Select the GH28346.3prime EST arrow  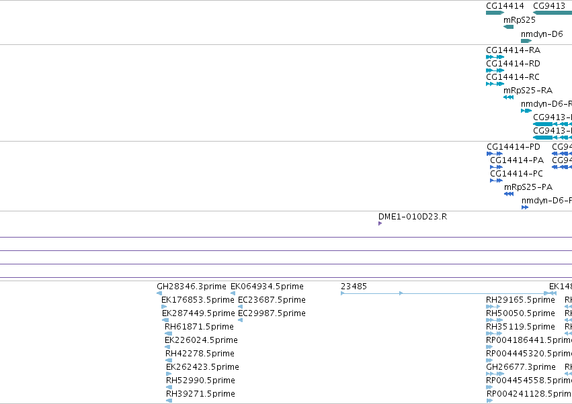159,293
